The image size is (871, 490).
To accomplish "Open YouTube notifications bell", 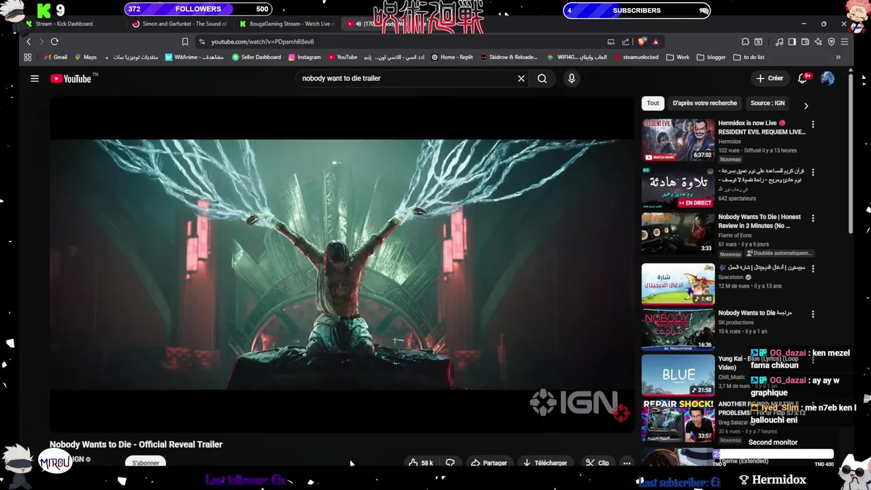I will [803, 78].
